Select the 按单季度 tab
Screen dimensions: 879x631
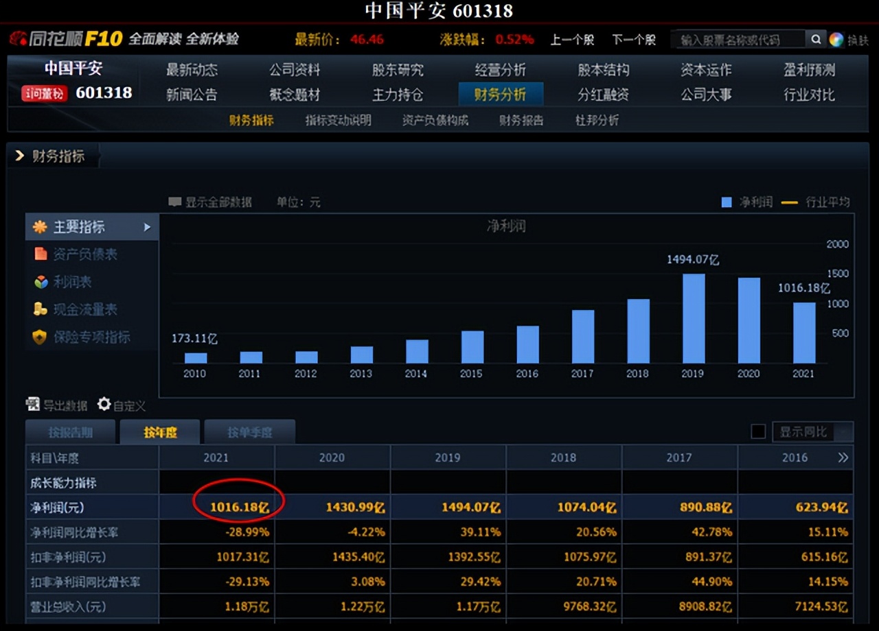point(250,431)
